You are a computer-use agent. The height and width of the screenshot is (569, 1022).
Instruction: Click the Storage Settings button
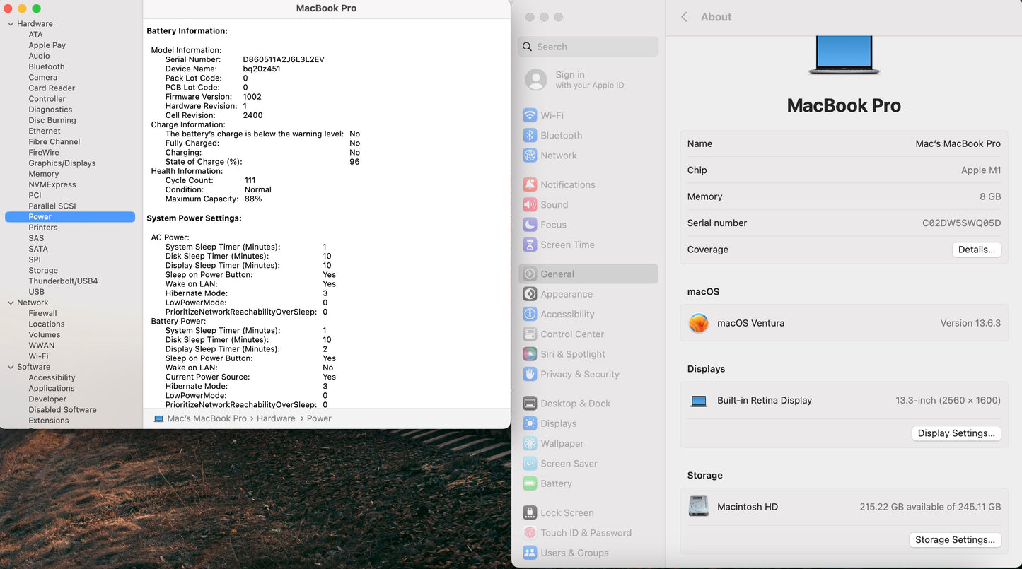(954, 540)
